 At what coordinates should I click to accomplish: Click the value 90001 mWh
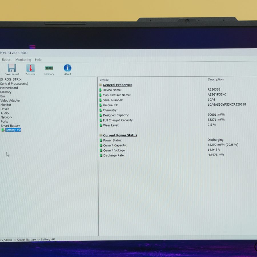pyautogui.click(x=216, y=115)
